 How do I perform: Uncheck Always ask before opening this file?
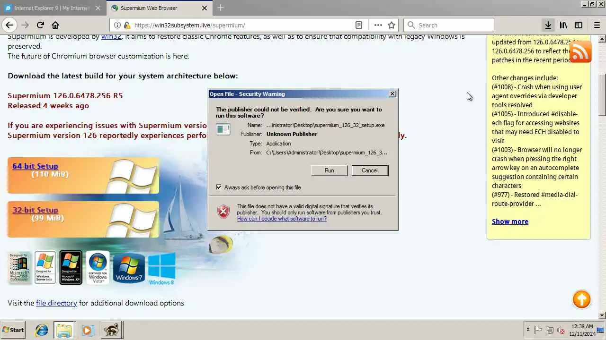[219, 187]
